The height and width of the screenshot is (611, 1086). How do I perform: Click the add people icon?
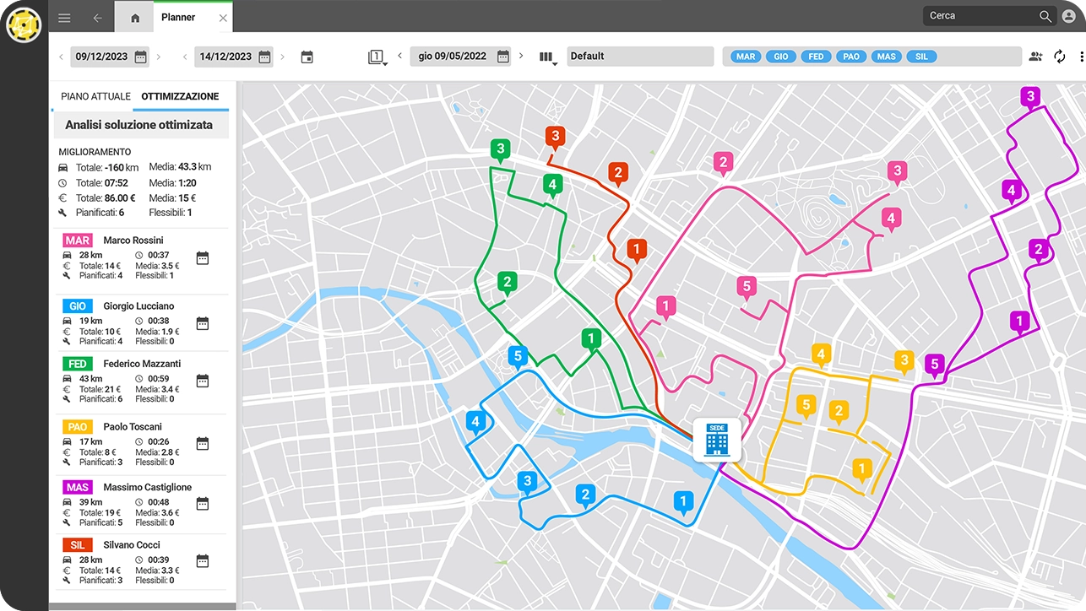[x=1036, y=57]
